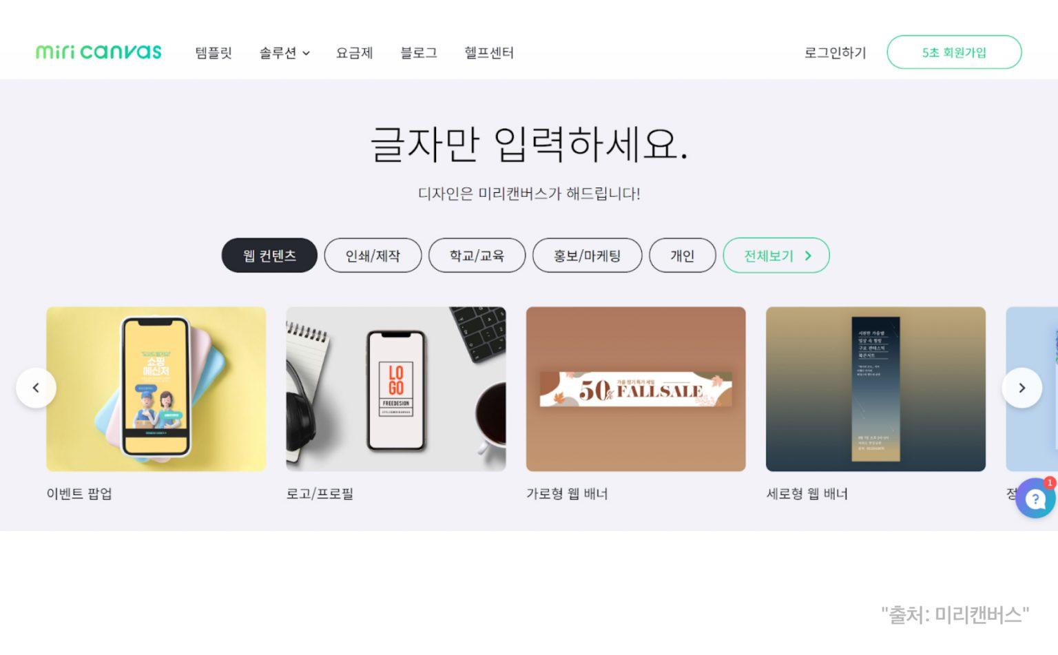Open the 로고/프로필 template thumbnail
This screenshot has height=655, width=1058.
[396, 389]
